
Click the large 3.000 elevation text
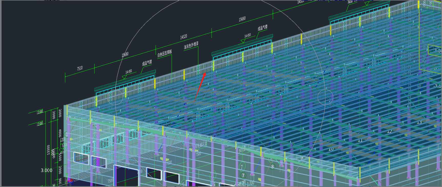[47, 170]
